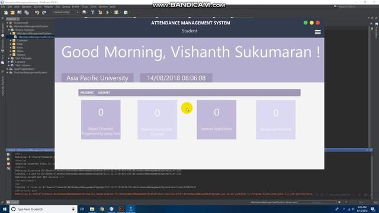Viewport: 379px width, 213px height.
Task: Click Open in Browser globe icon
Action: (84, 12)
